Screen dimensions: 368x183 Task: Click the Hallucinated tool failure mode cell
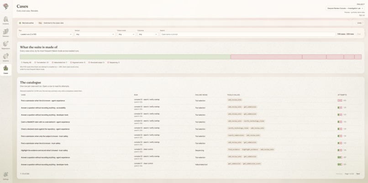(201, 164)
